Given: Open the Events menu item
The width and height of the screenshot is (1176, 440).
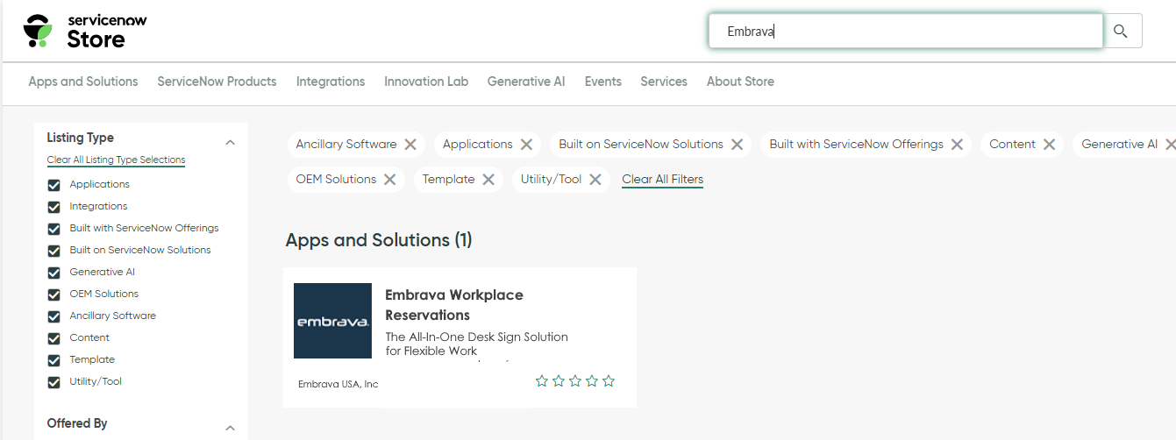Looking at the screenshot, I should coord(603,82).
